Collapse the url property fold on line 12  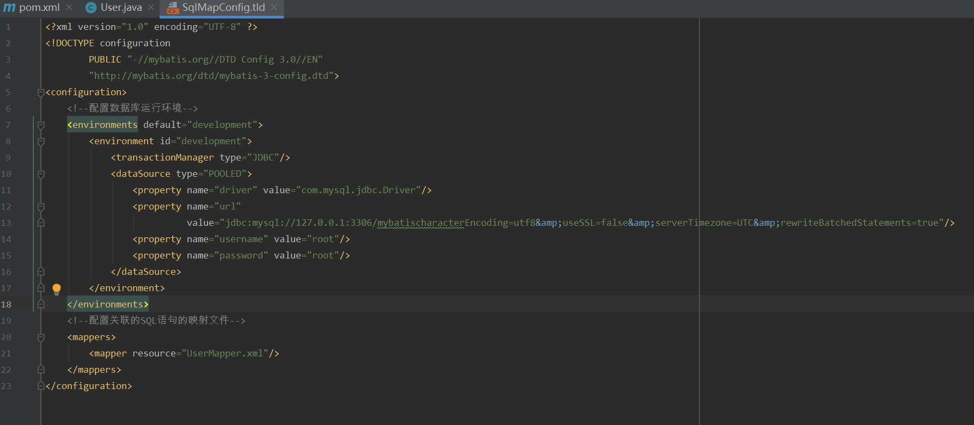tap(41, 207)
